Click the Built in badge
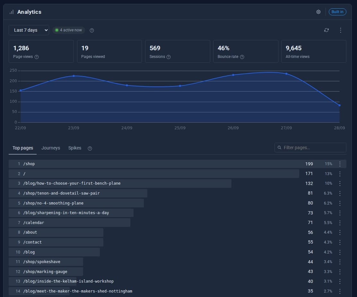357x297 pixels. (x=337, y=12)
